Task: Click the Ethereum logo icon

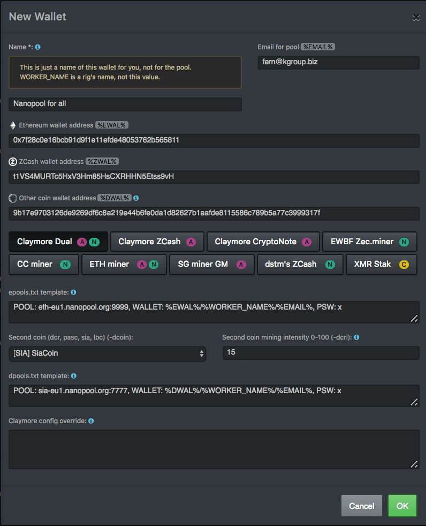Action: click(x=13, y=125)
